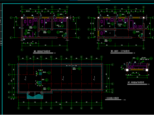Pick axis bubble 5 below the top-left plan
154x115 pixels.
tap(67, 50)
